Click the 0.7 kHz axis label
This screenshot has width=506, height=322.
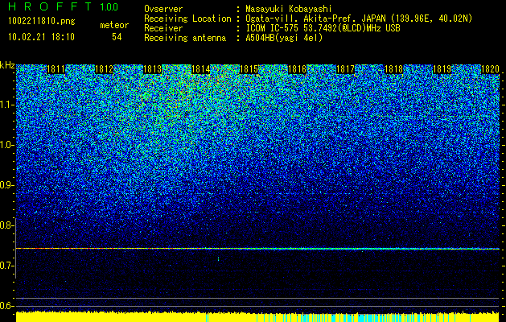[6, 266]
